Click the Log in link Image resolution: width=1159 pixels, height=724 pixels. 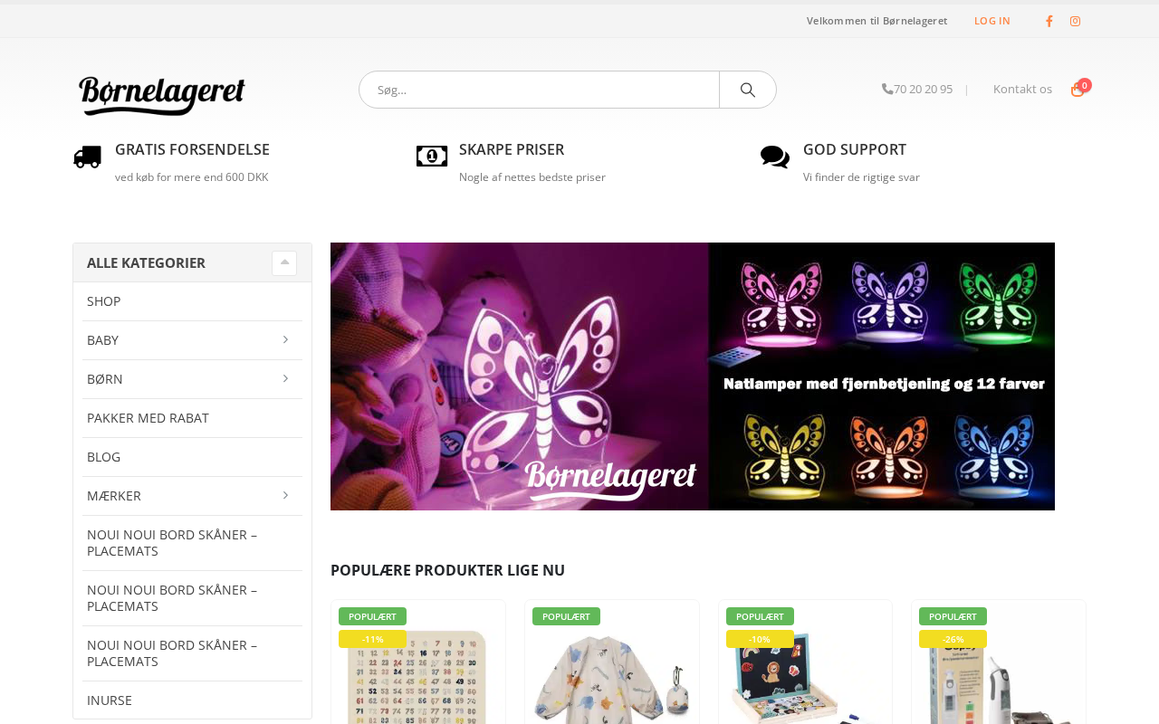[x=992, y=21]
